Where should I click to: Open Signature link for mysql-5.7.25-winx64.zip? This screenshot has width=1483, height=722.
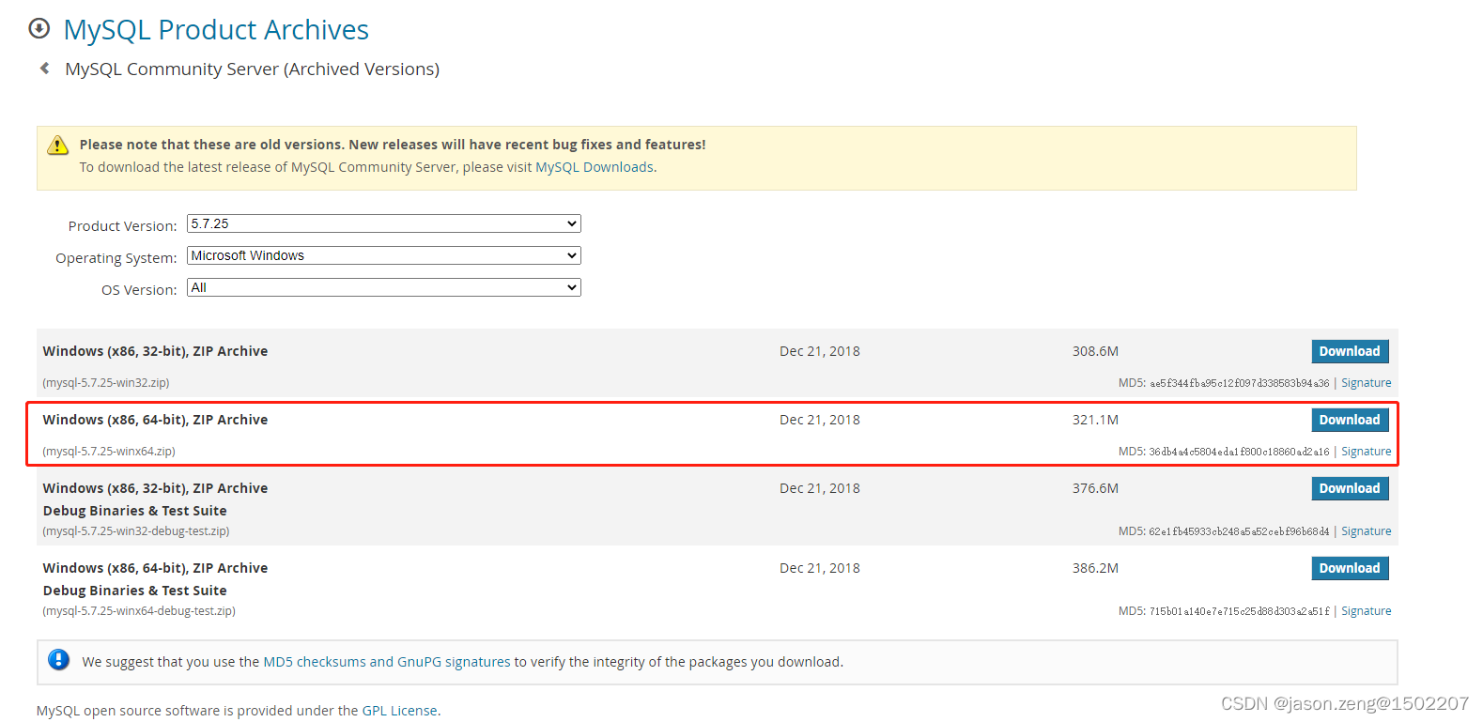[1366, 452]
